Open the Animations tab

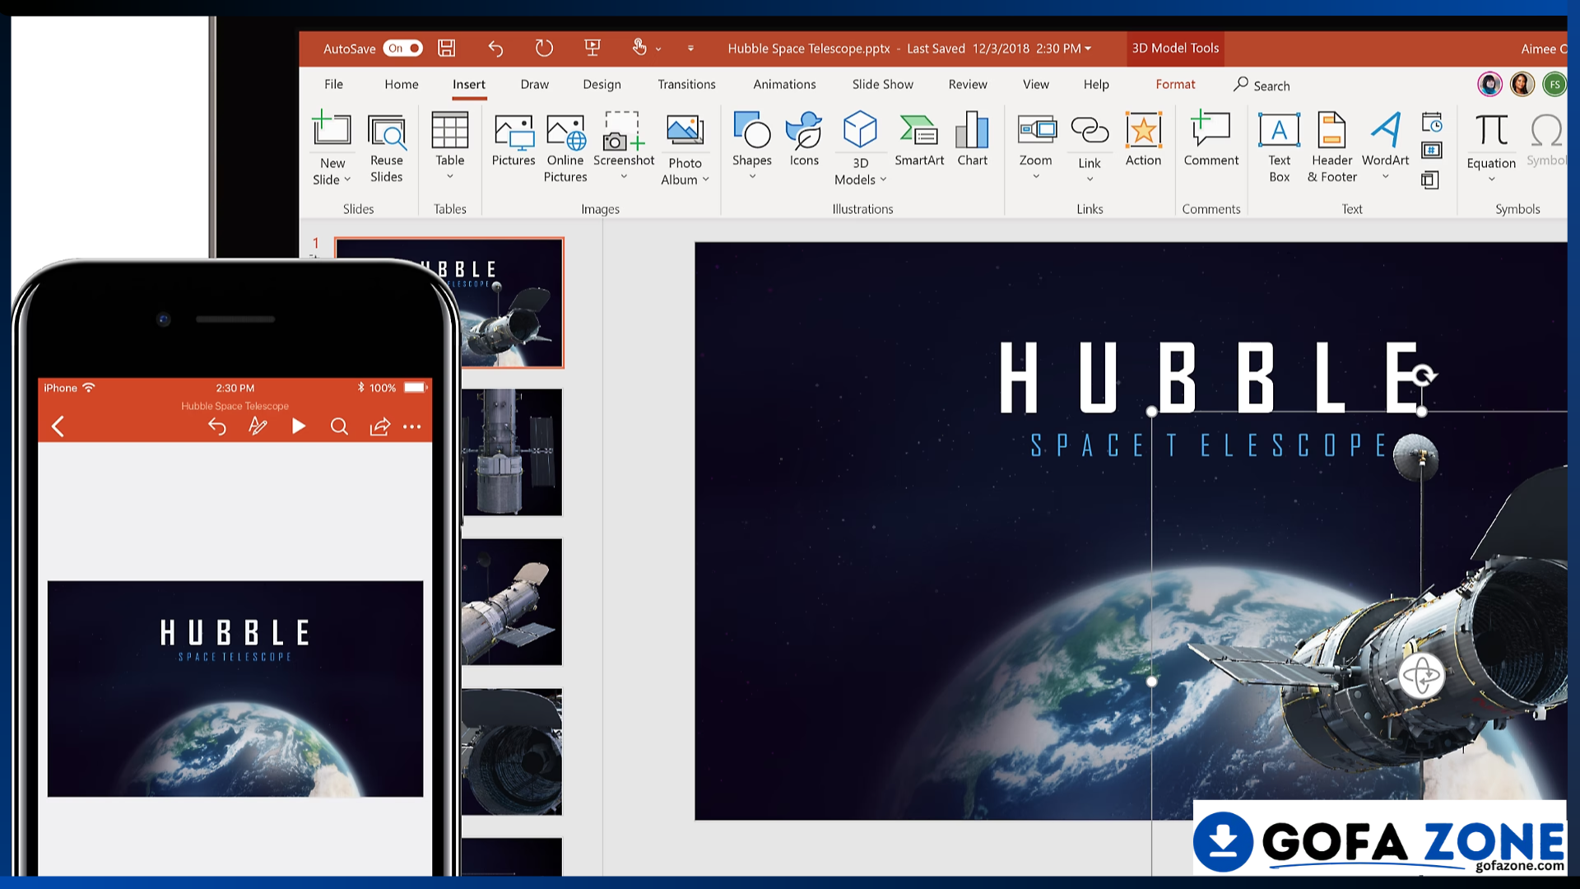(x=784, y=84)
